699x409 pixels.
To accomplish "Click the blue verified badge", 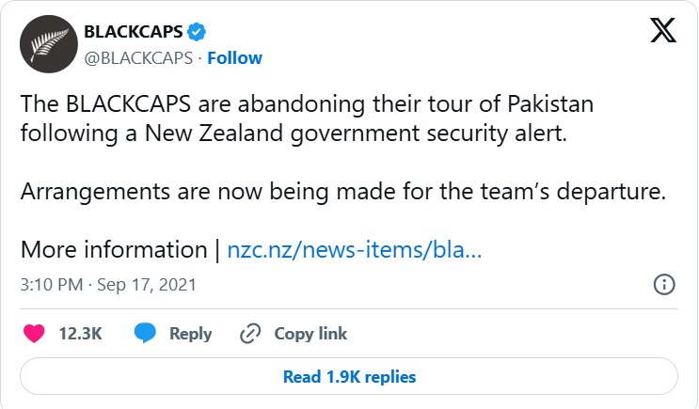I will point(197,33).
